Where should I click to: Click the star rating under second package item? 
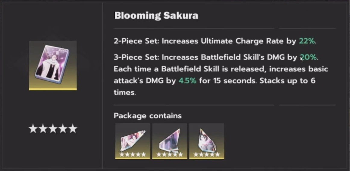tap(170, 154)
